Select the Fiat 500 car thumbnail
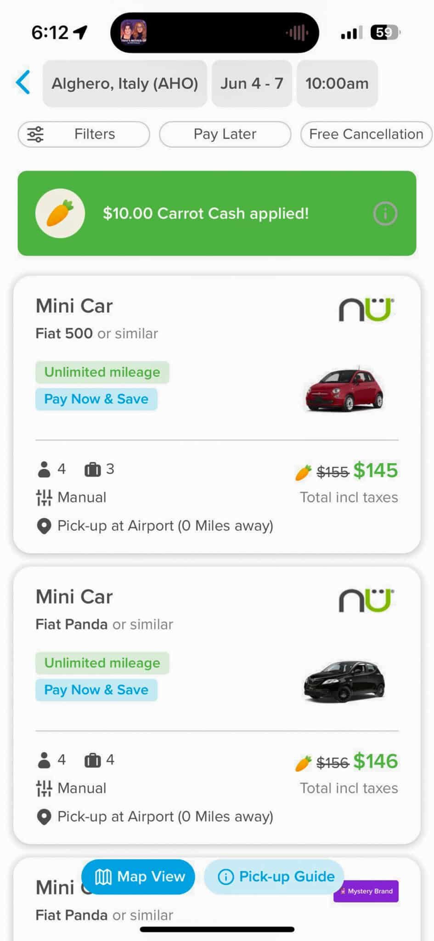The height and width of the screenshot is (941, 434). click(344, 390)
